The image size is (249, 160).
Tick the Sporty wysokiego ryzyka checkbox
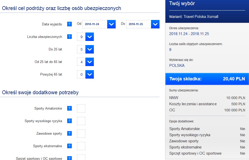[81, 121]
